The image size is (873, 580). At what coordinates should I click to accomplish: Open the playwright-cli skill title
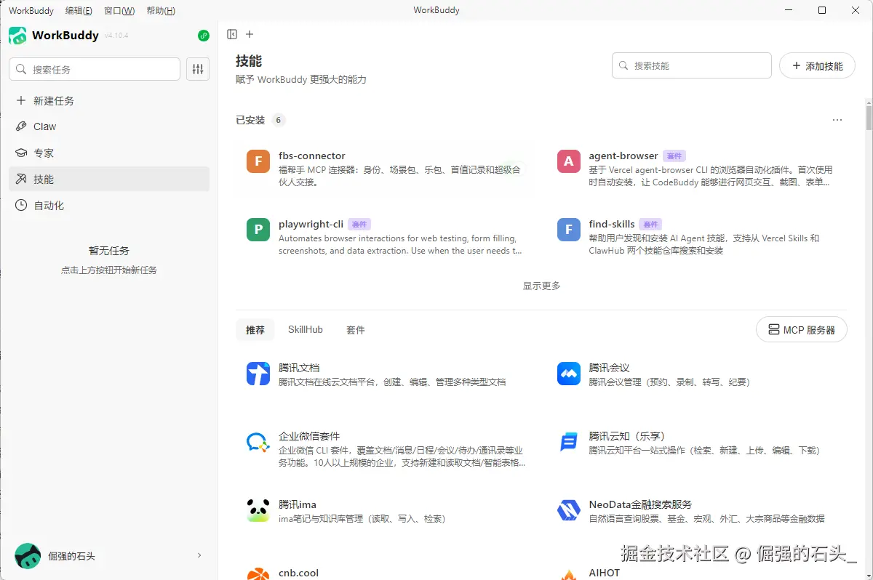(311, 224)
